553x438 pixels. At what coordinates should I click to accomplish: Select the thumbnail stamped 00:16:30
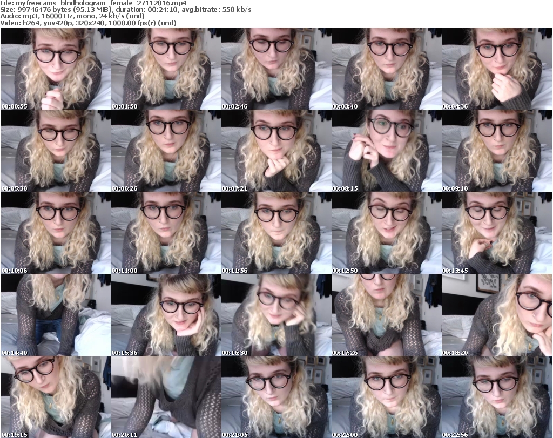pyautogui.click(x=276, y=315)
